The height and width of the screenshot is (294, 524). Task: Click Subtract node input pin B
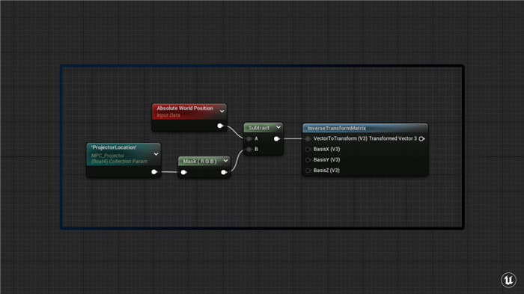(249, 150)
